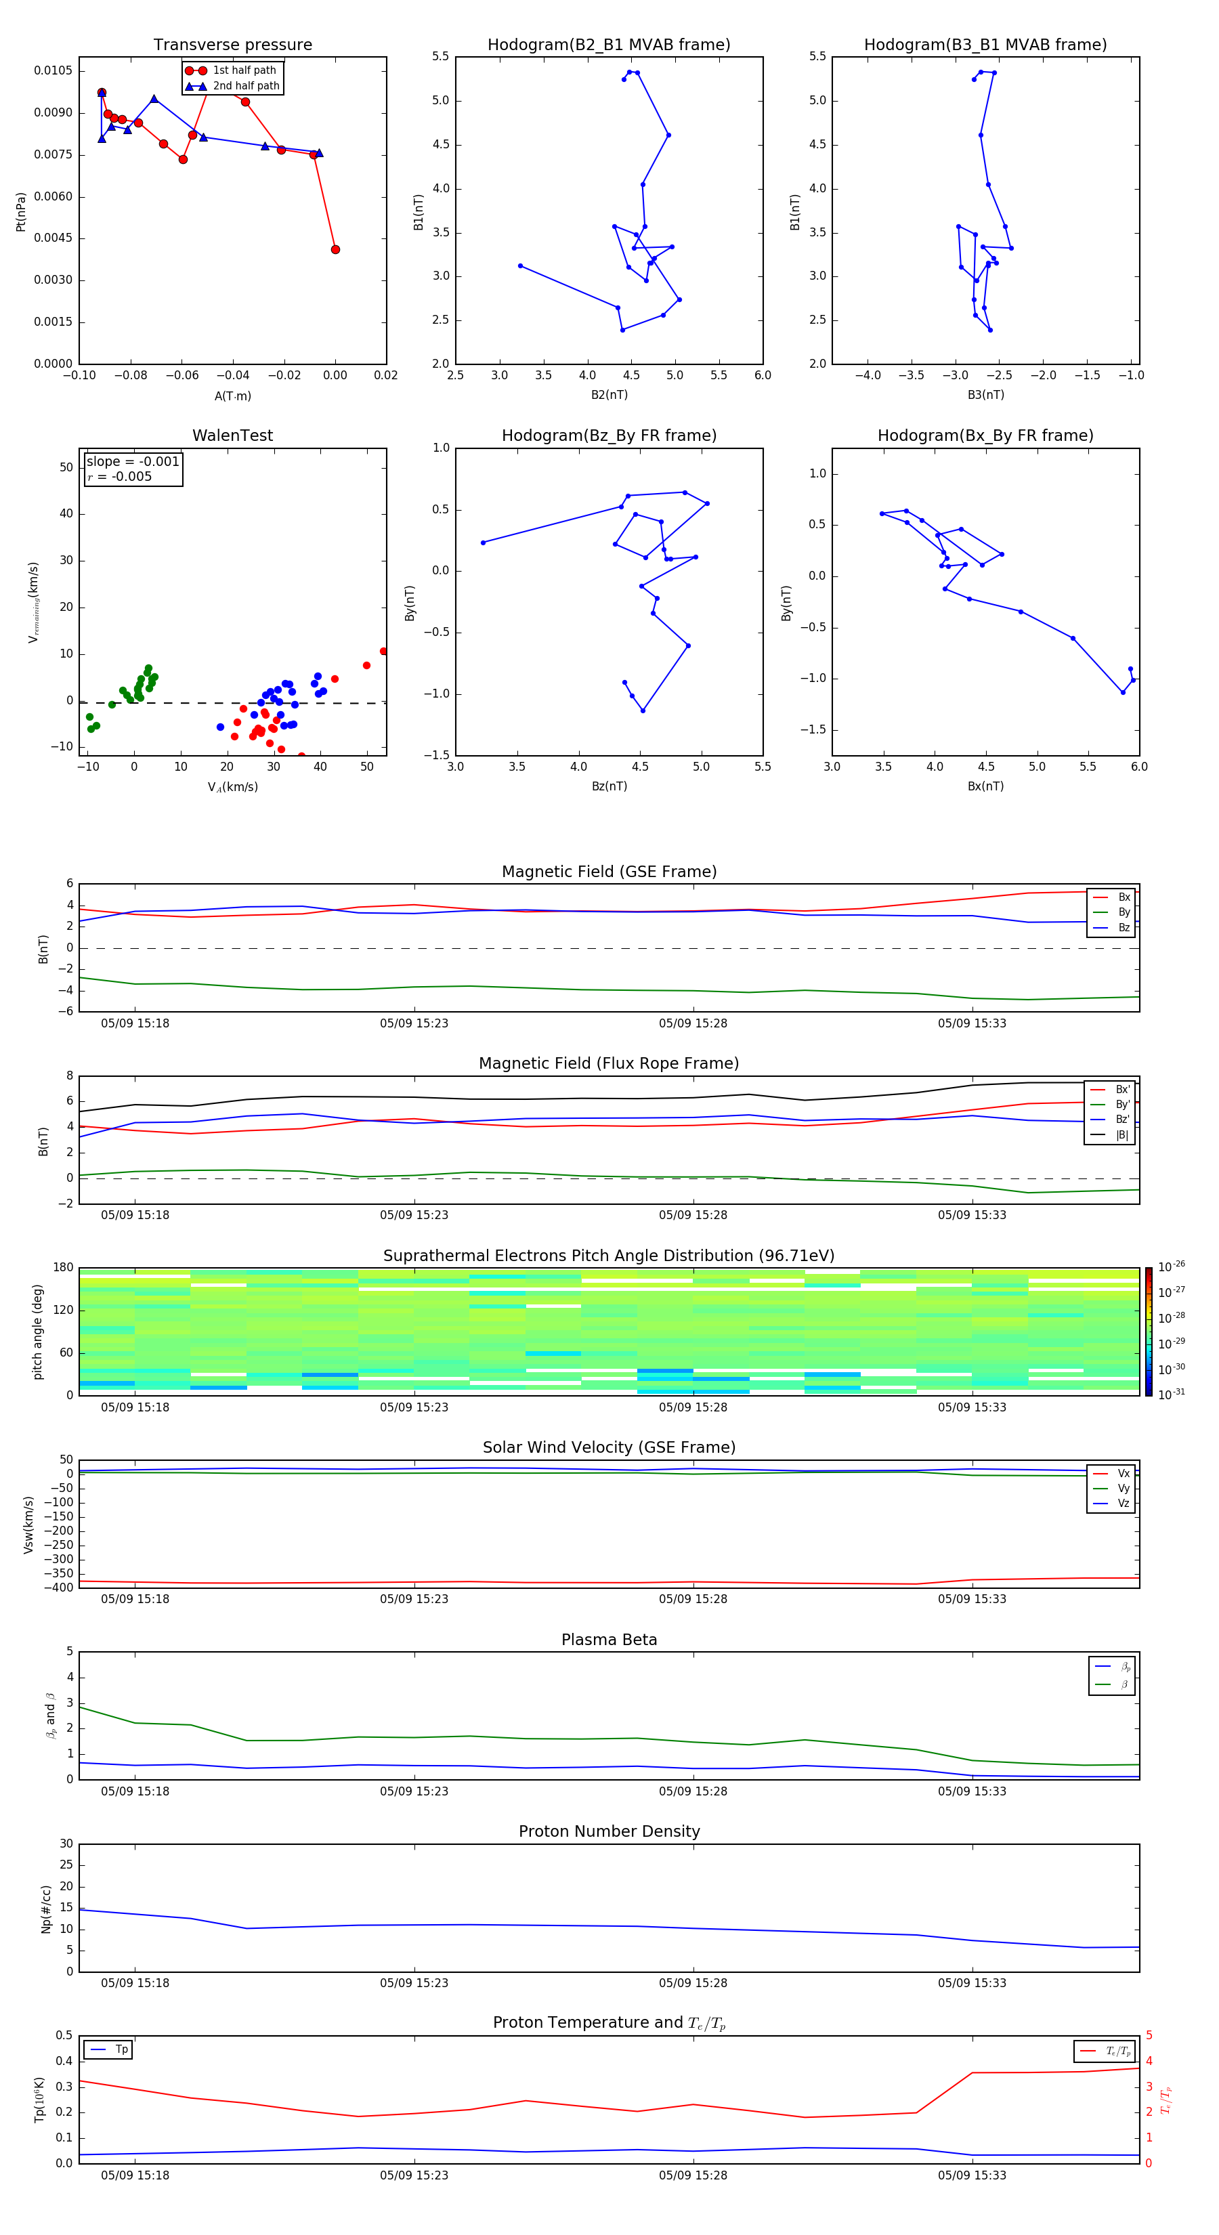Click the 'Tp' legend box
This screenshot has height=2235, width=1219.
[108, 2049]
